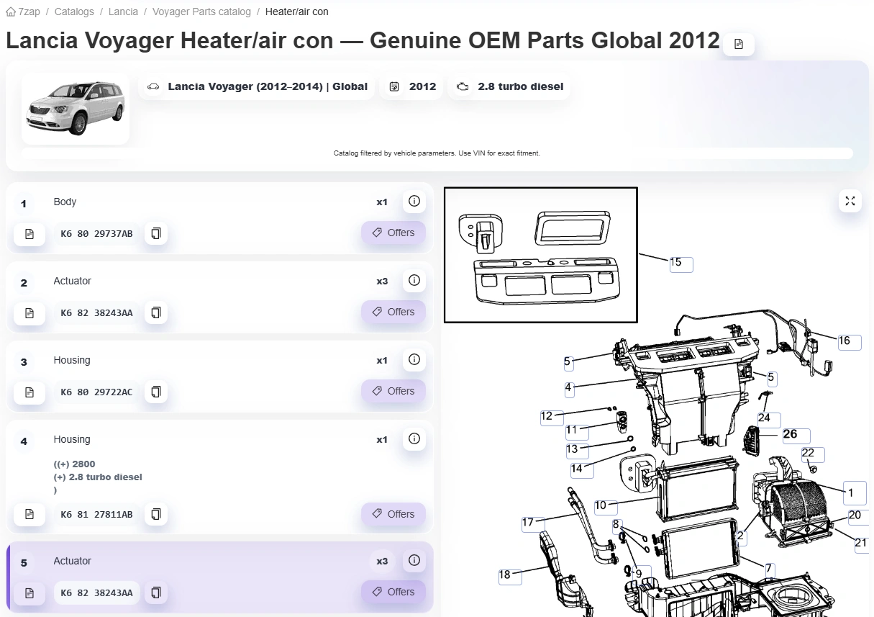Go to the Lancia breadcrumb
The image size is (874, 617).
click(124, 12)
